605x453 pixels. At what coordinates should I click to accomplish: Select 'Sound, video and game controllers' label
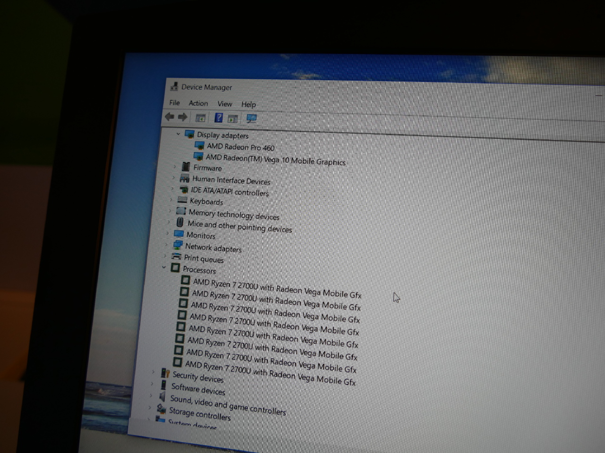tap(228, 405)
